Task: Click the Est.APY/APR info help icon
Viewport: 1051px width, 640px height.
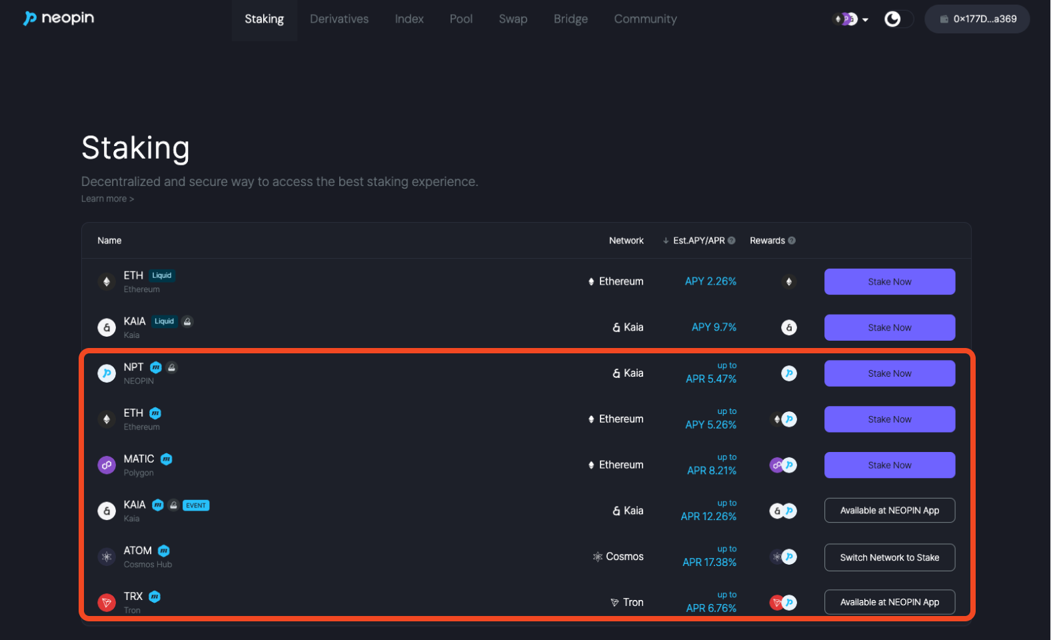Action: pyautogui.click(x=732, y=241)
